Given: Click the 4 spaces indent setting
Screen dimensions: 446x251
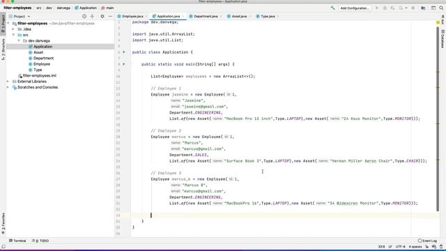Looking at the screenshot, I should click(x=415, y=247).
